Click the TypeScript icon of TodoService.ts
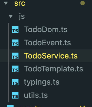Image resolution: width=92 pixels, height=107 pixels. pyautogui.click(x=15, y=56)
